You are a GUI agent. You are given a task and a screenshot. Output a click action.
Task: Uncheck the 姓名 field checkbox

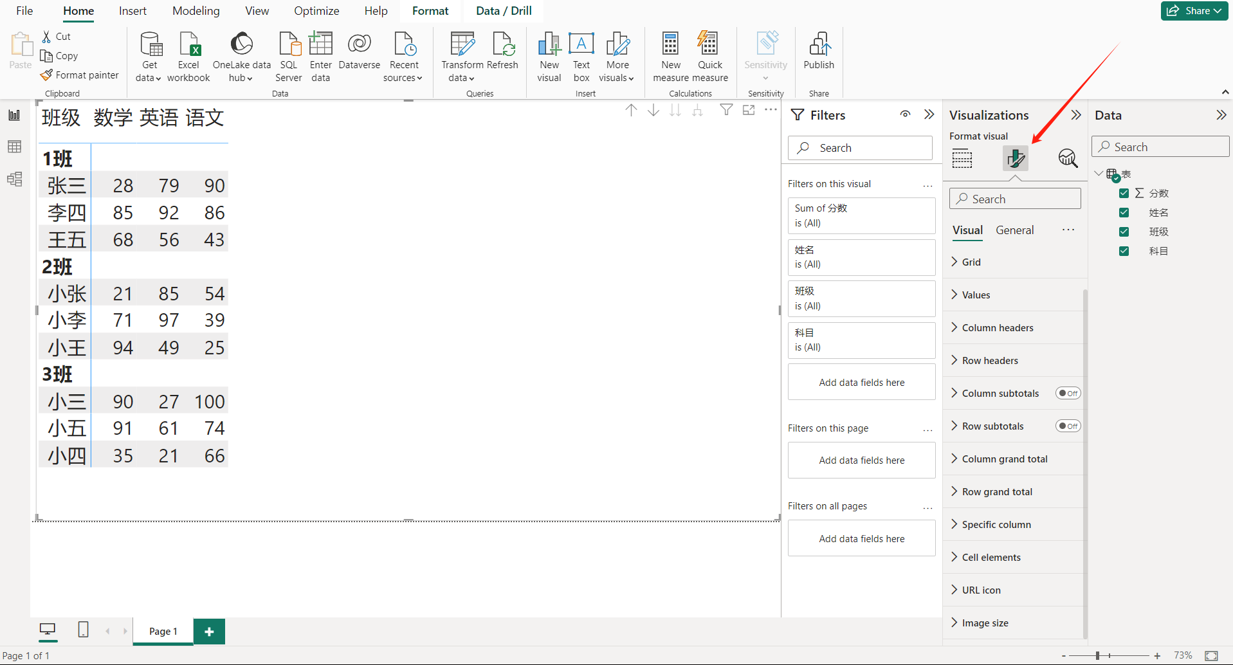[x=1124, y=212]
